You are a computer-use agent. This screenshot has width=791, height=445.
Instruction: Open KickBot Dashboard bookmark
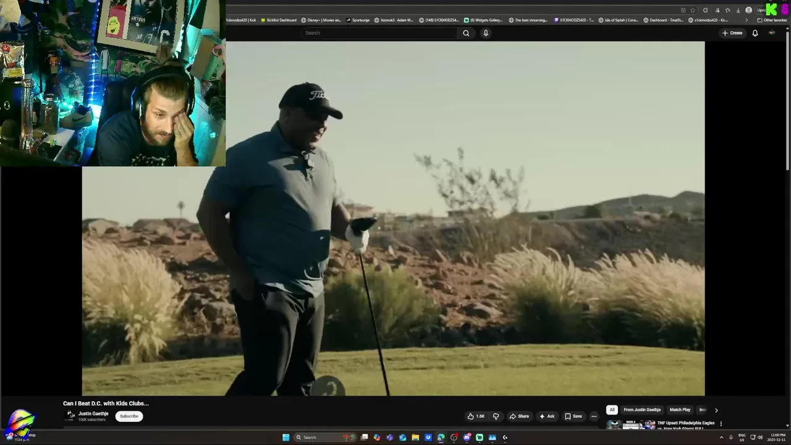(278, 20)
